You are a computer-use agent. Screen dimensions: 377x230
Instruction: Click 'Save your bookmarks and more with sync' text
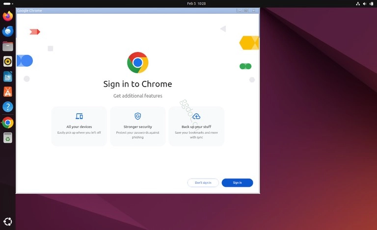pyautogui.click(x=196, y=135)
